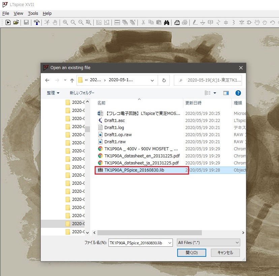Open the File menu
Screen dimensions: 279x276
click(6, 13)
